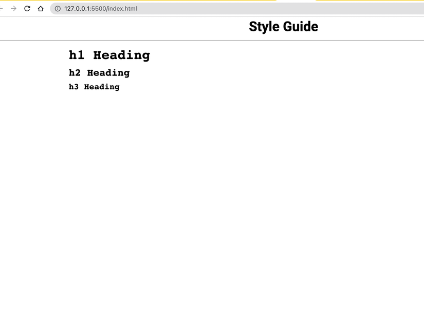Click the h3 Heading text

pos(94,87)
